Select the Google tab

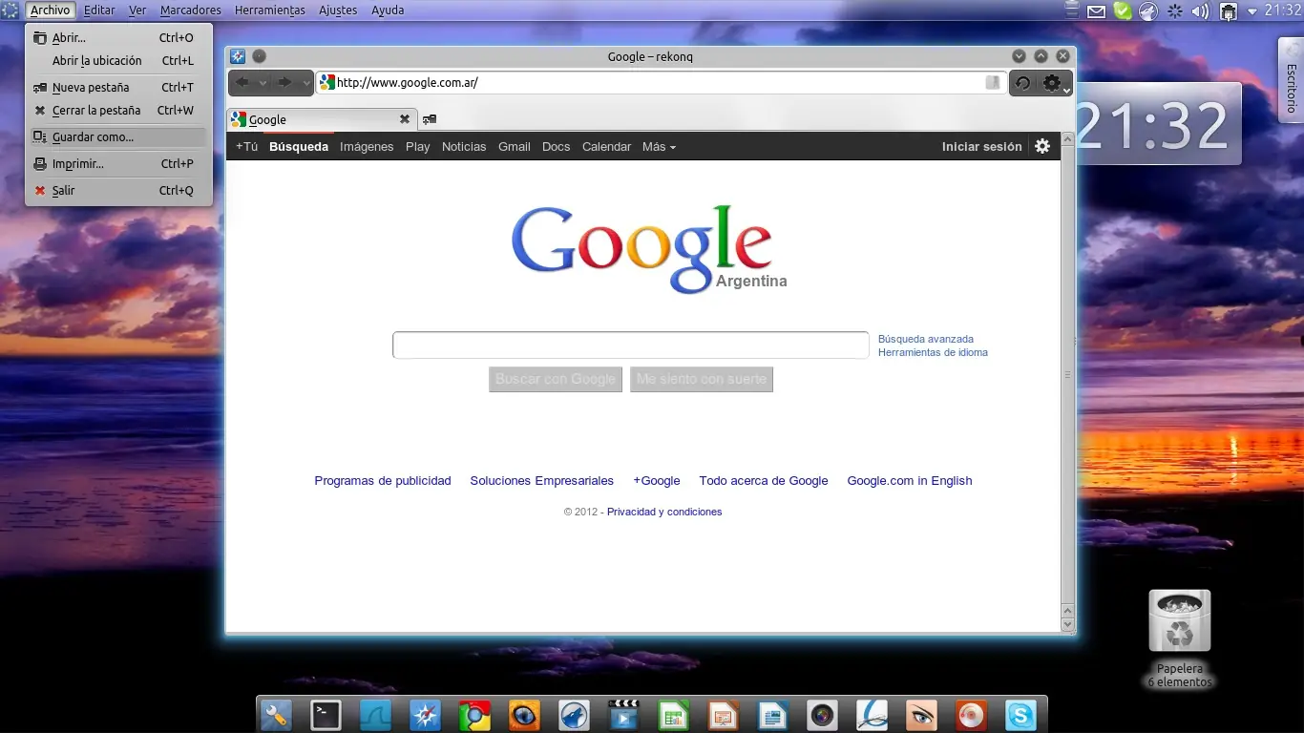point(323,119)
